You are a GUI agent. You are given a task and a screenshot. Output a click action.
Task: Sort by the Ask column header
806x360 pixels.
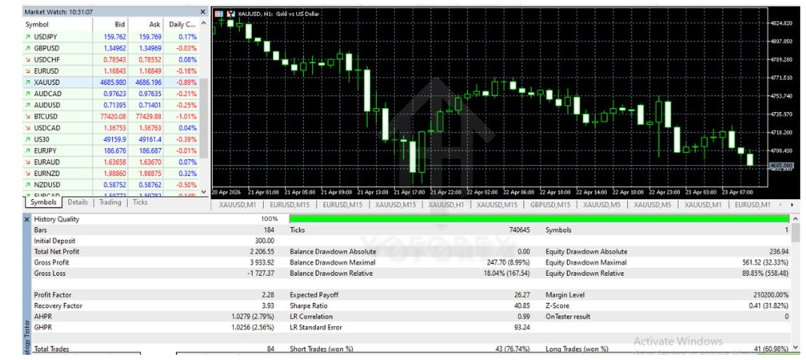[146, 24]
